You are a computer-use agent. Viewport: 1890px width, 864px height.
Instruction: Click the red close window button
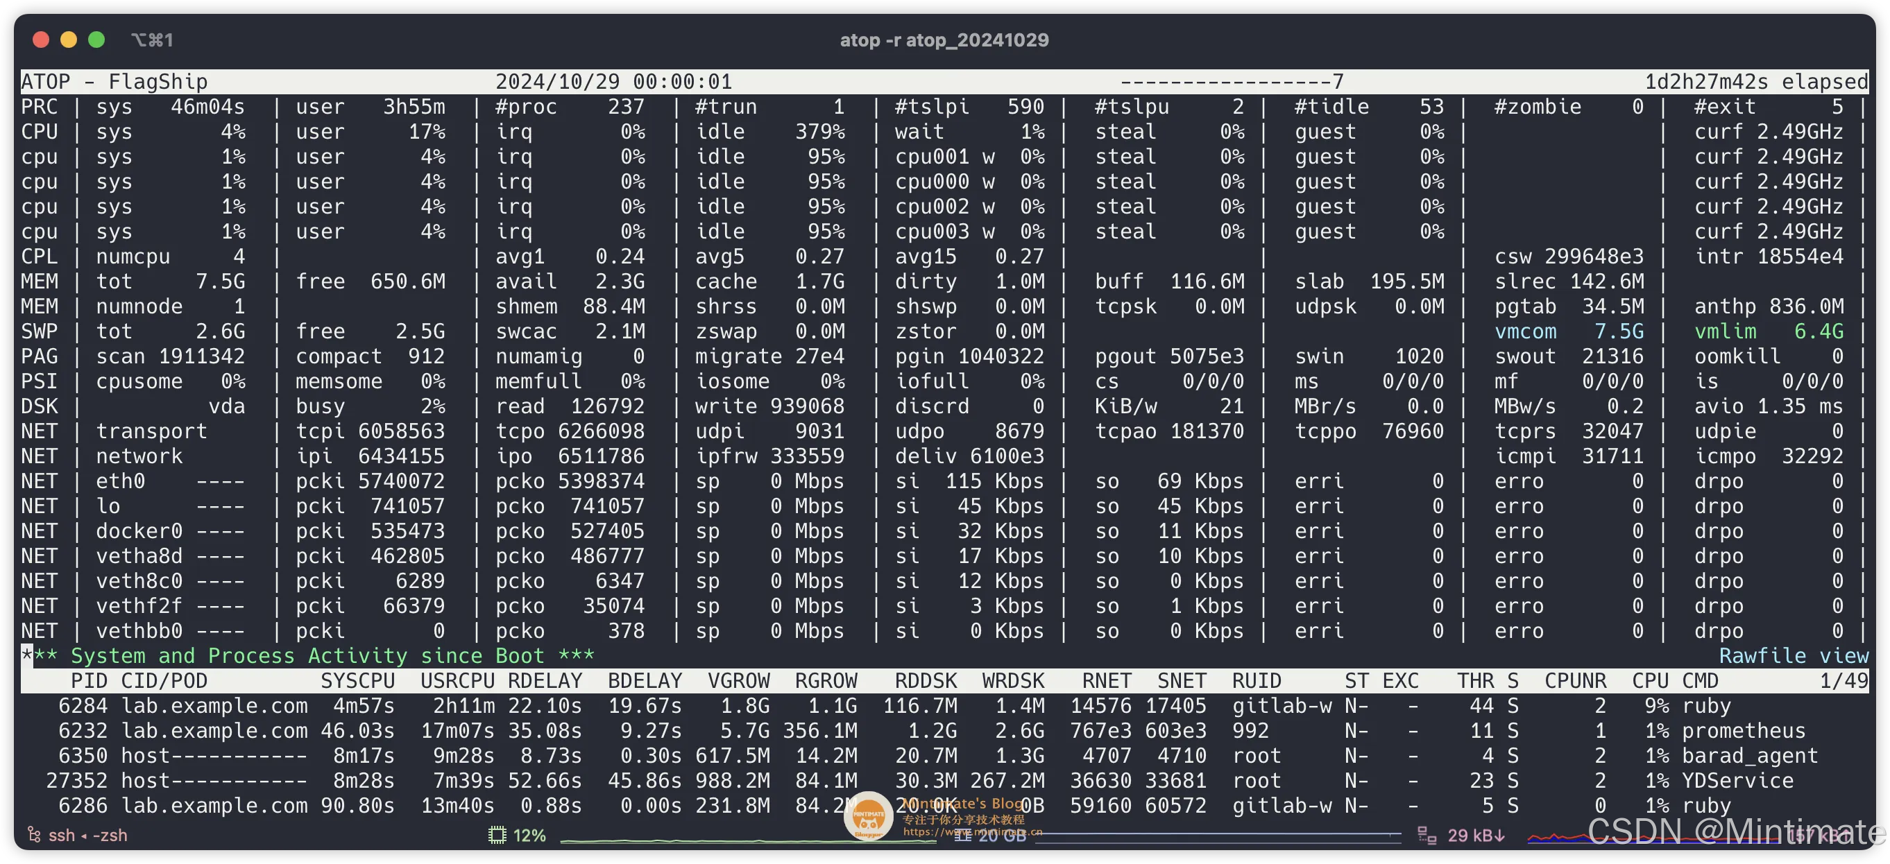pyautogui.click(x=41, y=40)
